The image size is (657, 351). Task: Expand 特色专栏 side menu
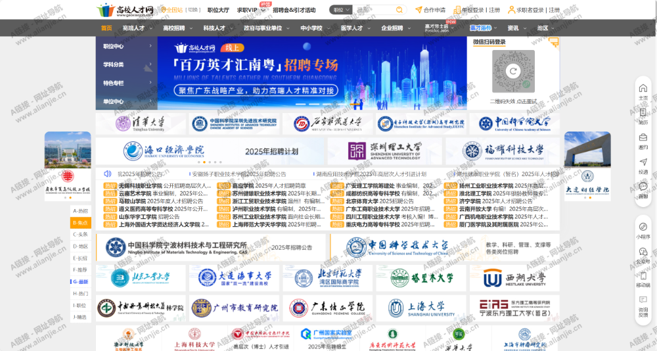click(127, 83)
